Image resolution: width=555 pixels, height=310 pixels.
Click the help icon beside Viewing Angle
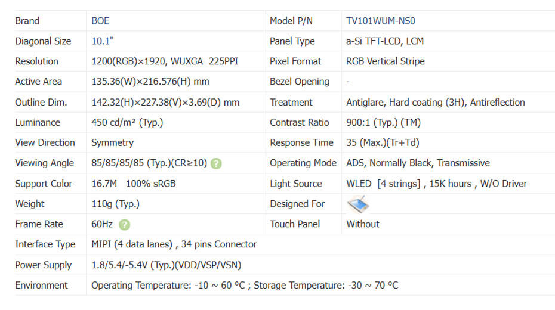tap(216, 163)
